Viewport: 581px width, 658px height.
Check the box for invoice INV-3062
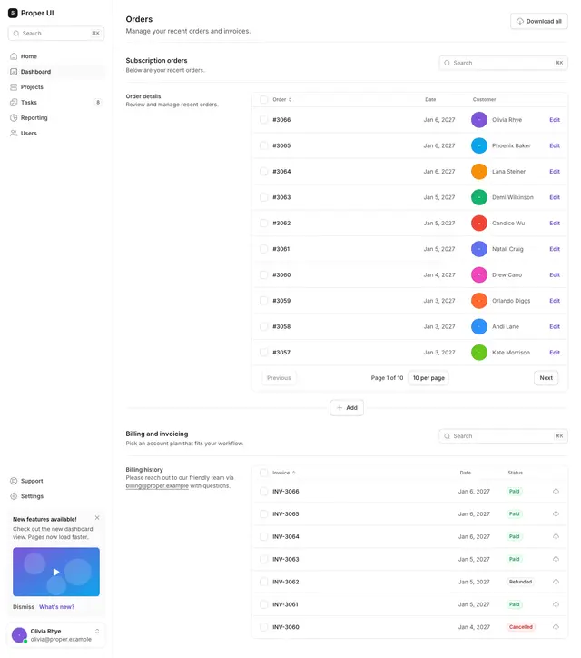tap(263, 582)
